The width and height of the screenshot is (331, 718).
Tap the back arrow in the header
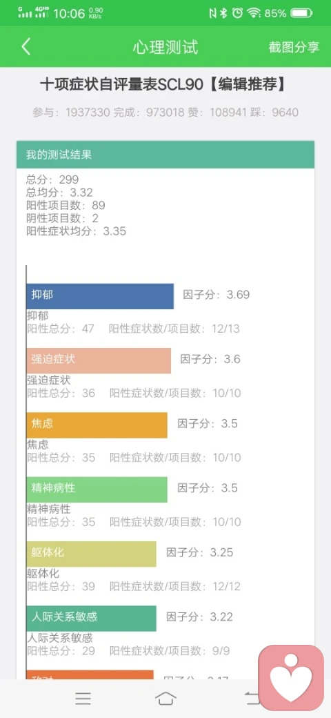26,47
